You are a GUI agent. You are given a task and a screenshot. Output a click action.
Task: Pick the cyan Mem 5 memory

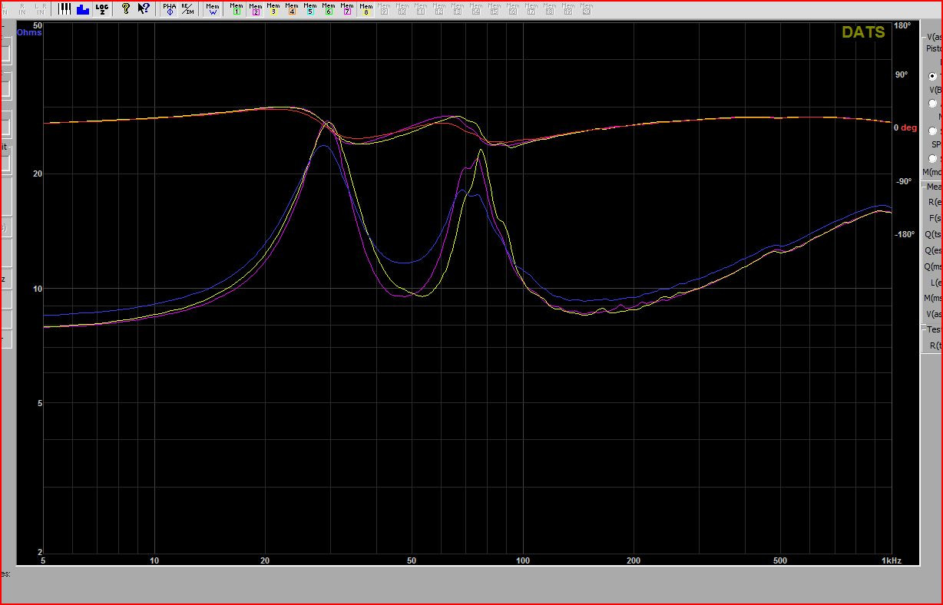pos(310,9)
